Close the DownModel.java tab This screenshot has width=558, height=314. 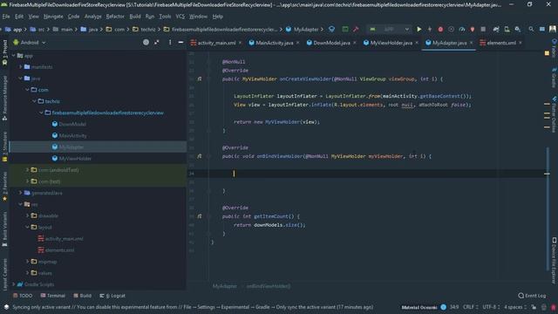point(355,43)
